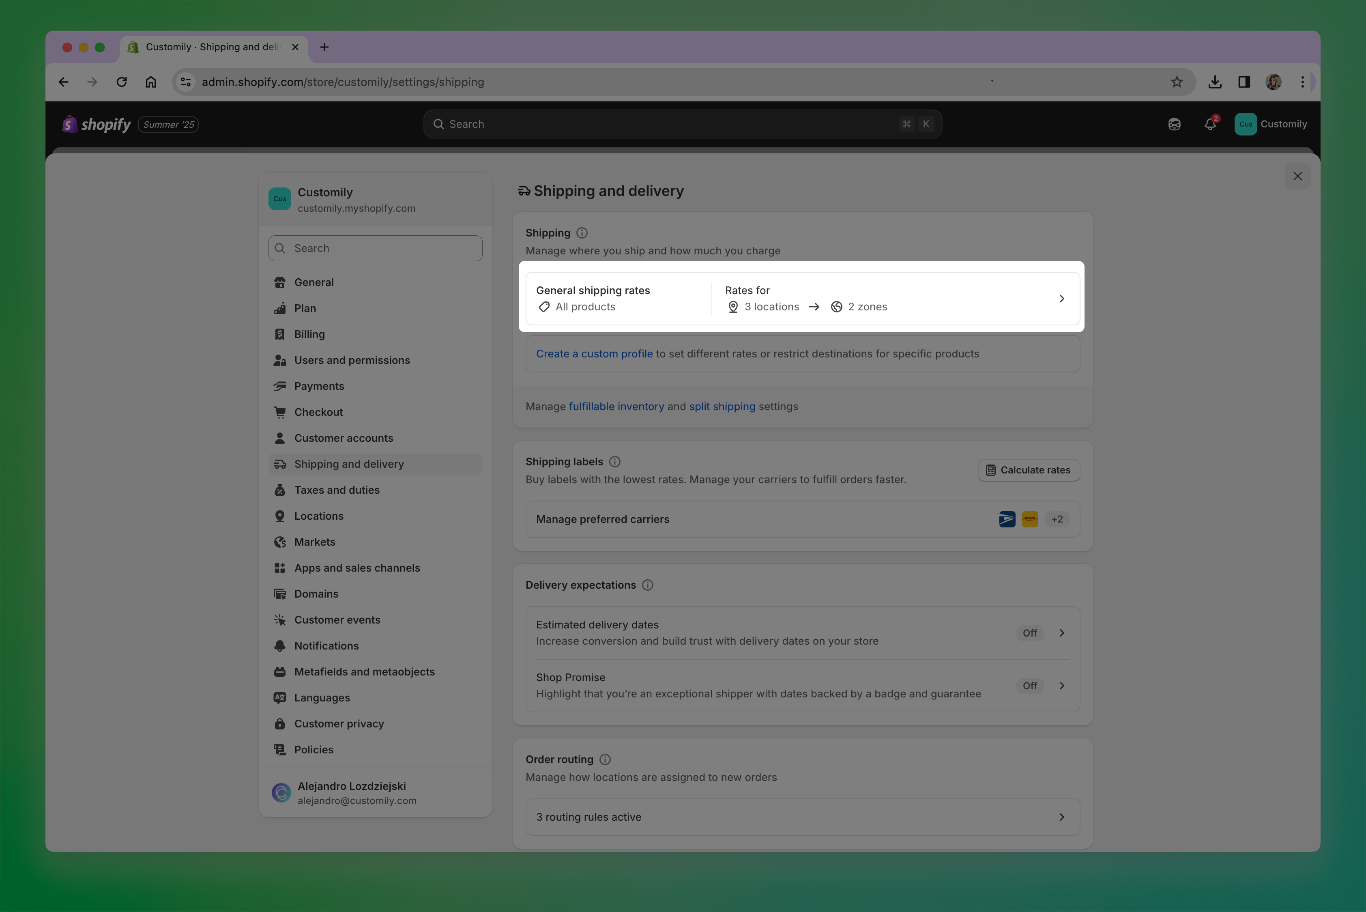
Task: Open the Sidekick assistant icon in top bar
Action: click(1174, 125)
